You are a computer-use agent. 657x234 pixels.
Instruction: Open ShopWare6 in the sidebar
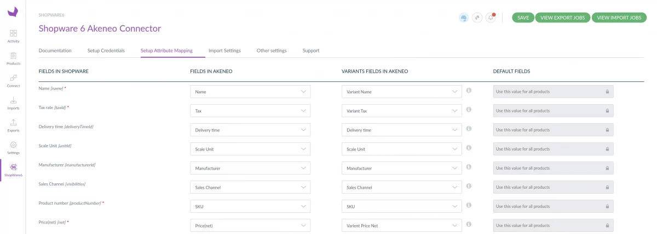click(13, 170)
